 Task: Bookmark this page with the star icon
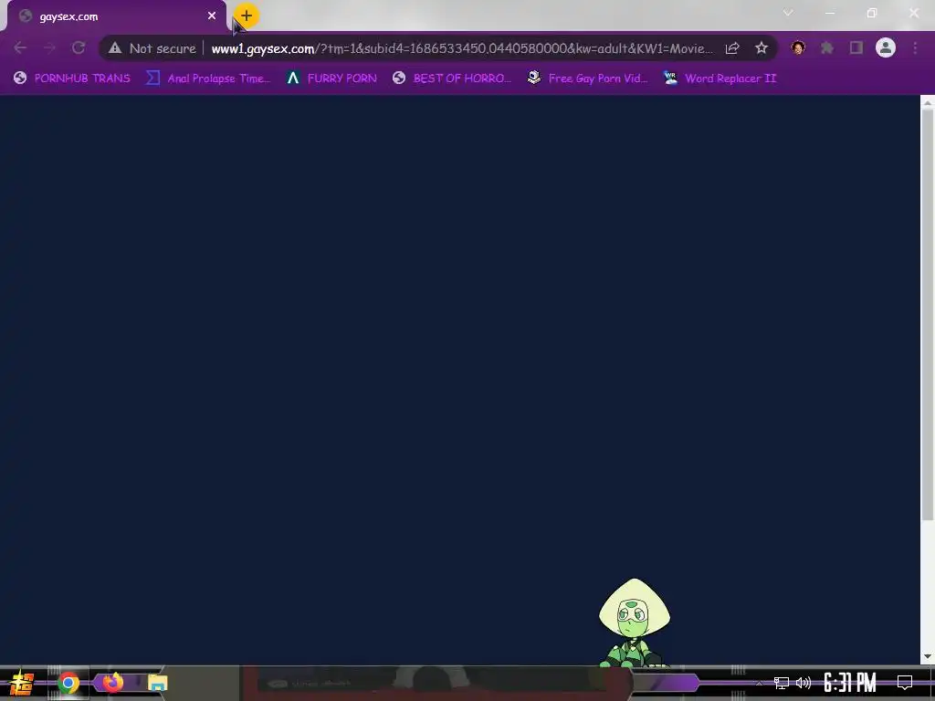pyautogui.click(x=761, y=48)
